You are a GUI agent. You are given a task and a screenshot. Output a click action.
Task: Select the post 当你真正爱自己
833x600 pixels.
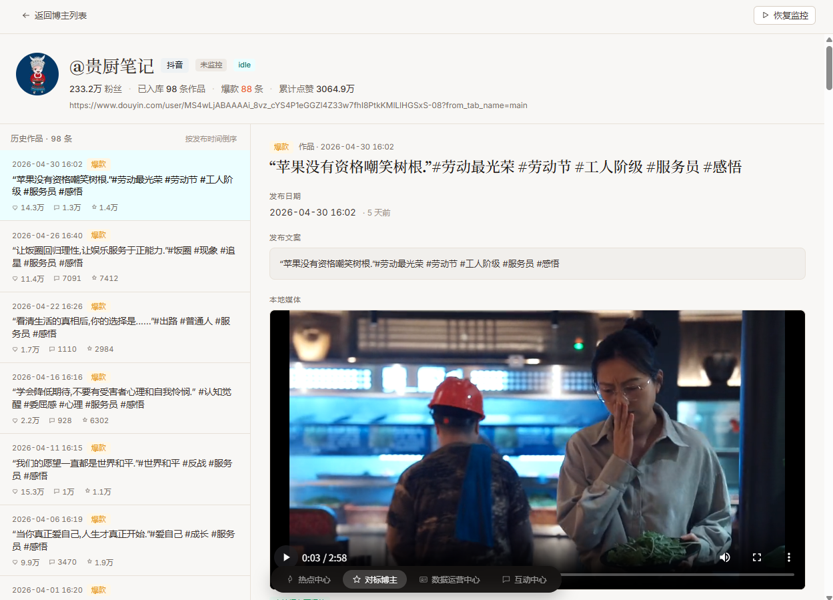125,540
